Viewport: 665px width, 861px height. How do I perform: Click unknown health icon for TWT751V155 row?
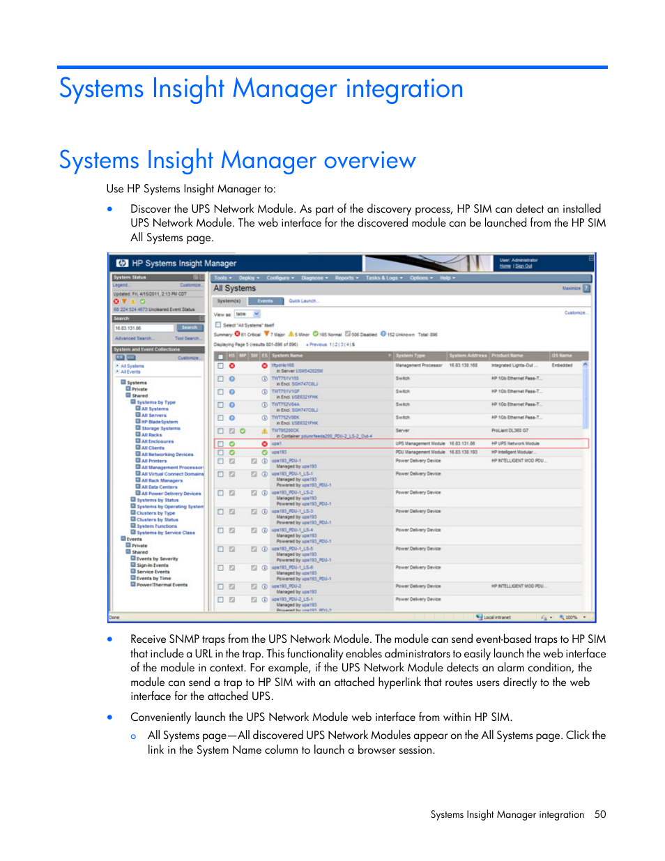pos(232,379)
